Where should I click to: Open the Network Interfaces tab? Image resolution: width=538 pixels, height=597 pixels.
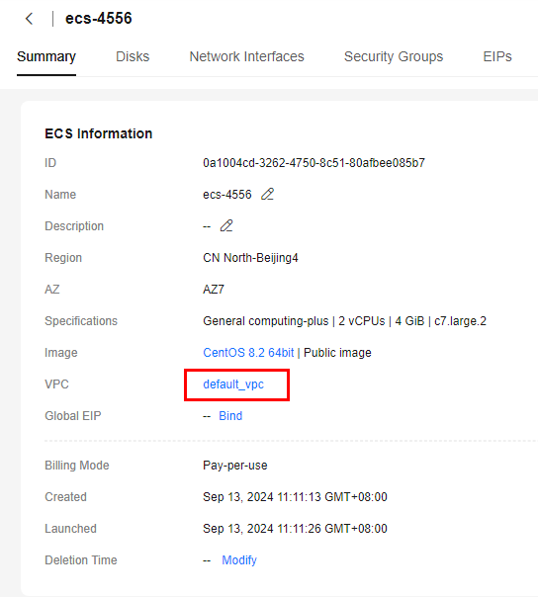(247, 56)
